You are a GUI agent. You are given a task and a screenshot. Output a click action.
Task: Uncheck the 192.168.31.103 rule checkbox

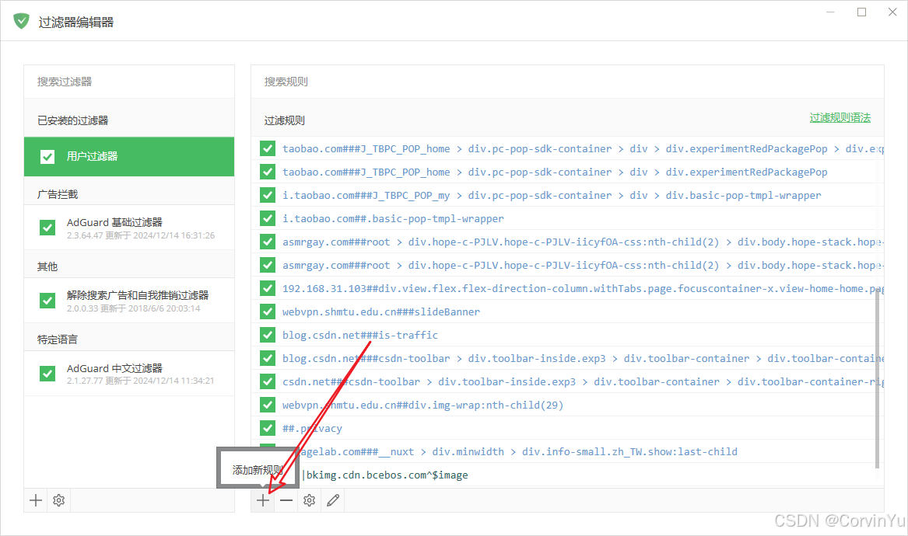(268, 288)
